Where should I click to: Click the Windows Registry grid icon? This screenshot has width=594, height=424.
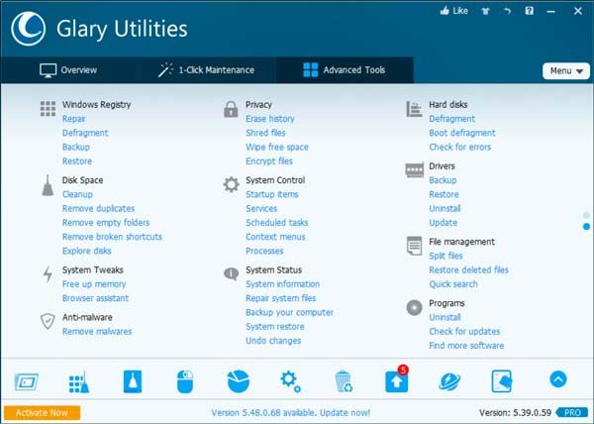48,109
